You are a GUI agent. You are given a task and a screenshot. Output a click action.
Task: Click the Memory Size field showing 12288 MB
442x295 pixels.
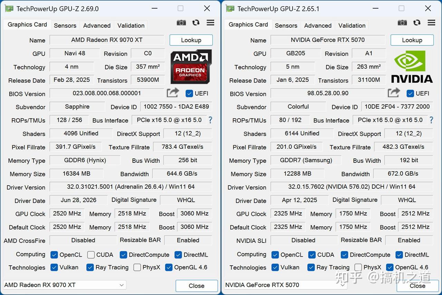pos(297,174)
